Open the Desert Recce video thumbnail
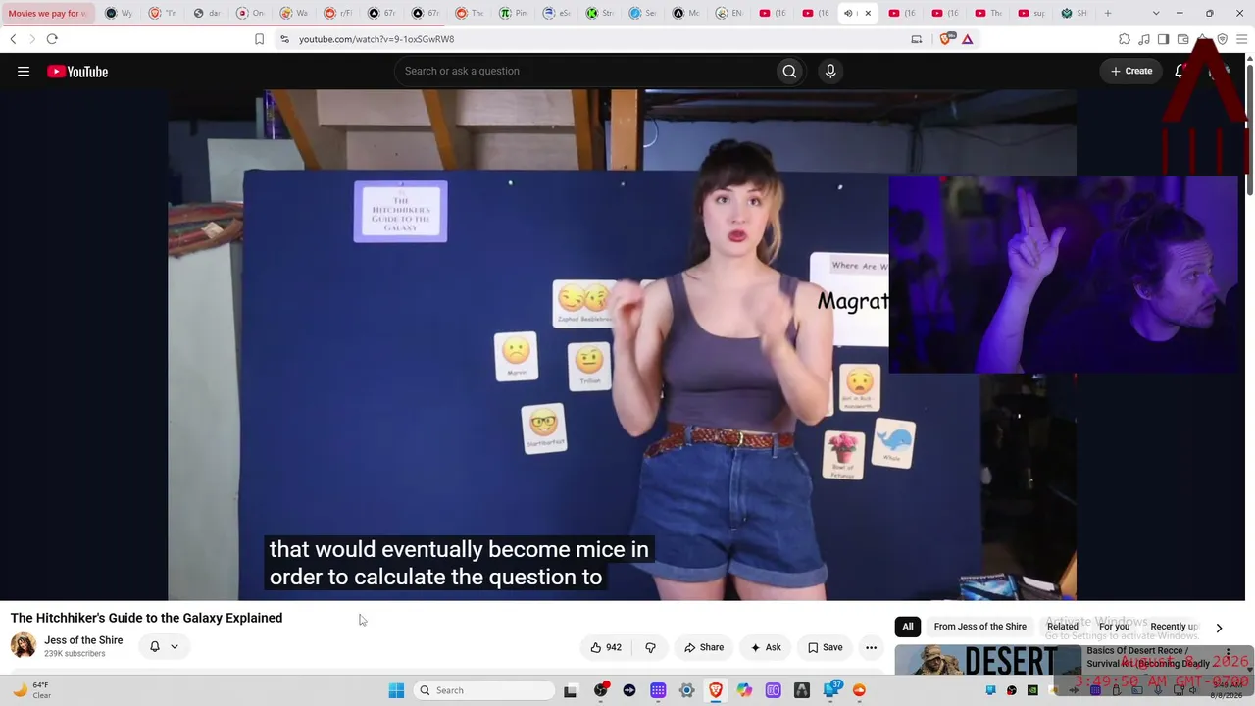The width and height of the screenshot is (1255, 706). tap(987, 660)
